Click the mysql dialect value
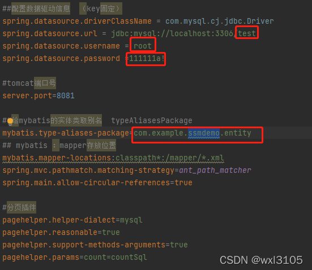Viewport: 312px width, 270px height. pos(131,220)
